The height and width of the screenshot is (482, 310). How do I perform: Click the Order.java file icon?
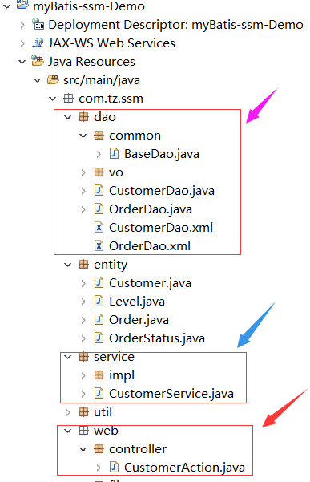pyautogui.click(x=99, y=319)
